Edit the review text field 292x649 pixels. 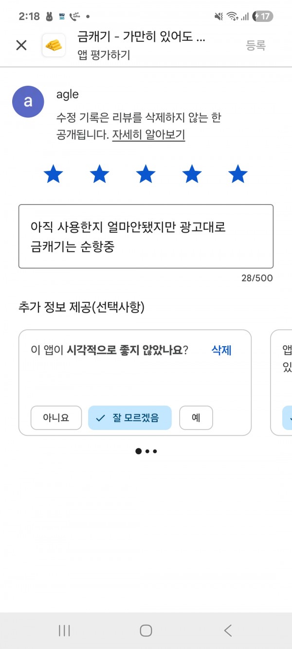tap(146, 236)
